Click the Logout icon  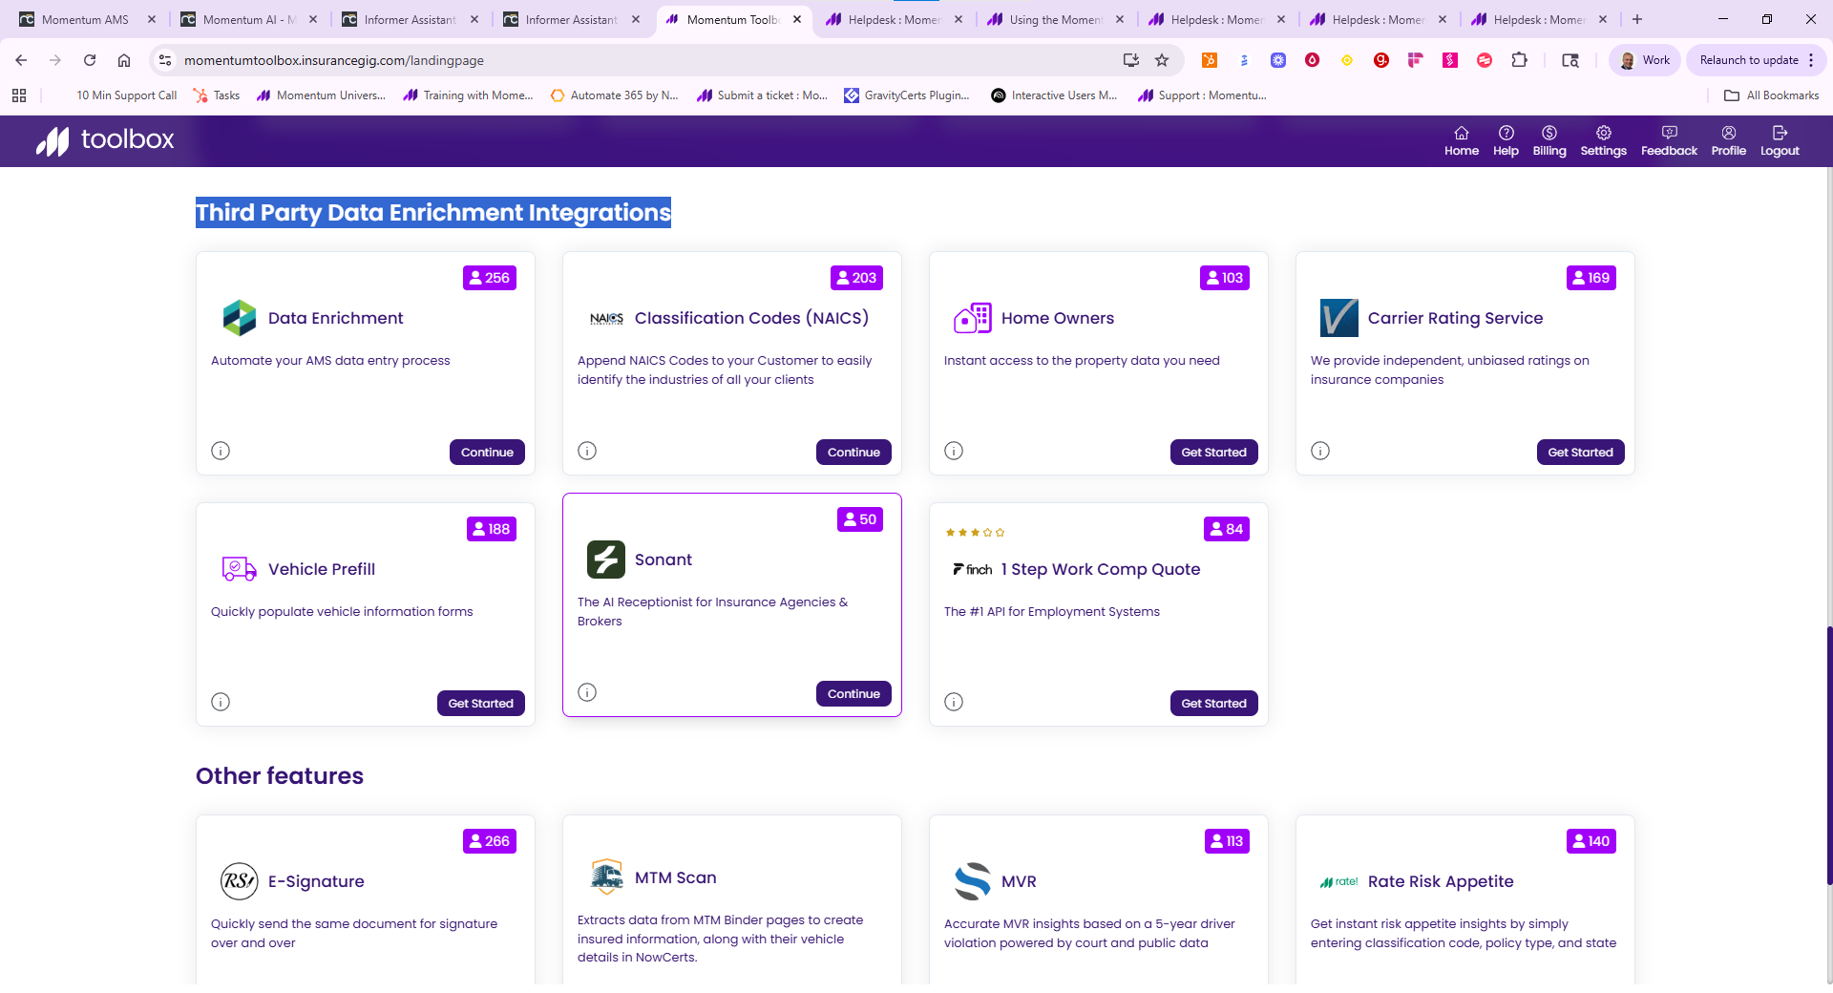click(x=1780, y=140)
